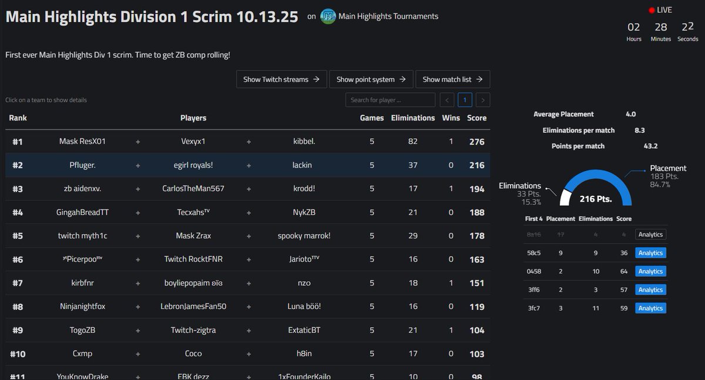
Task: Expand player details for GingahBreadTT
Action: click(x=82, y=212)
